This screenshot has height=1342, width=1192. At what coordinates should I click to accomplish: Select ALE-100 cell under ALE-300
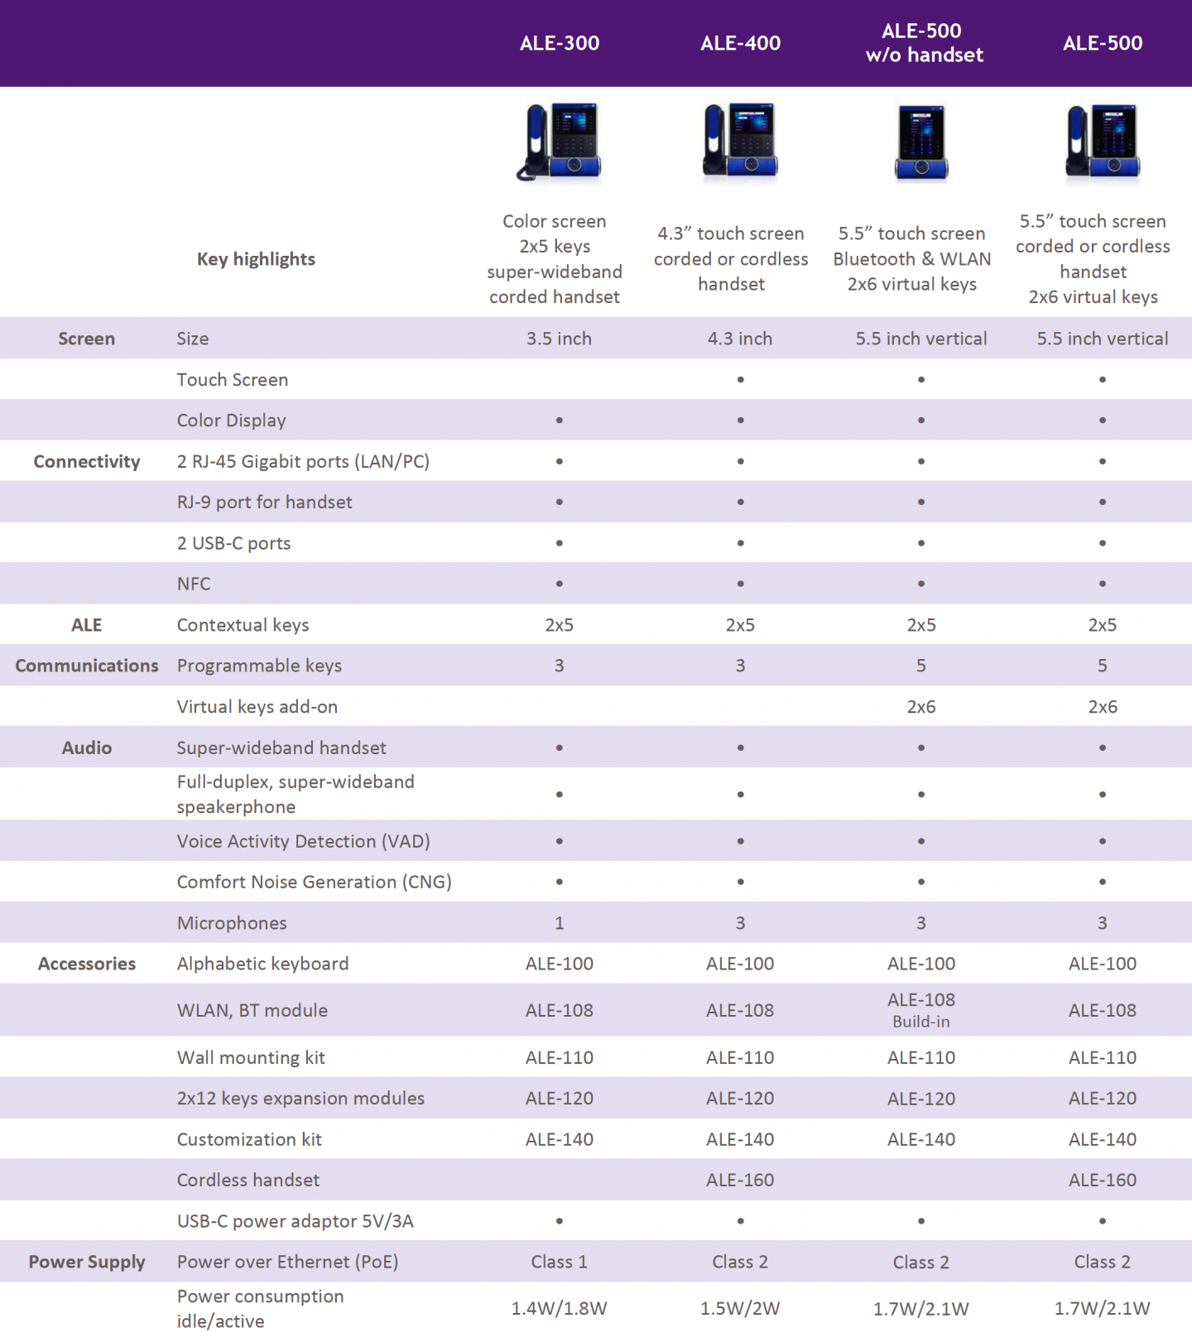tap(559, 964)
